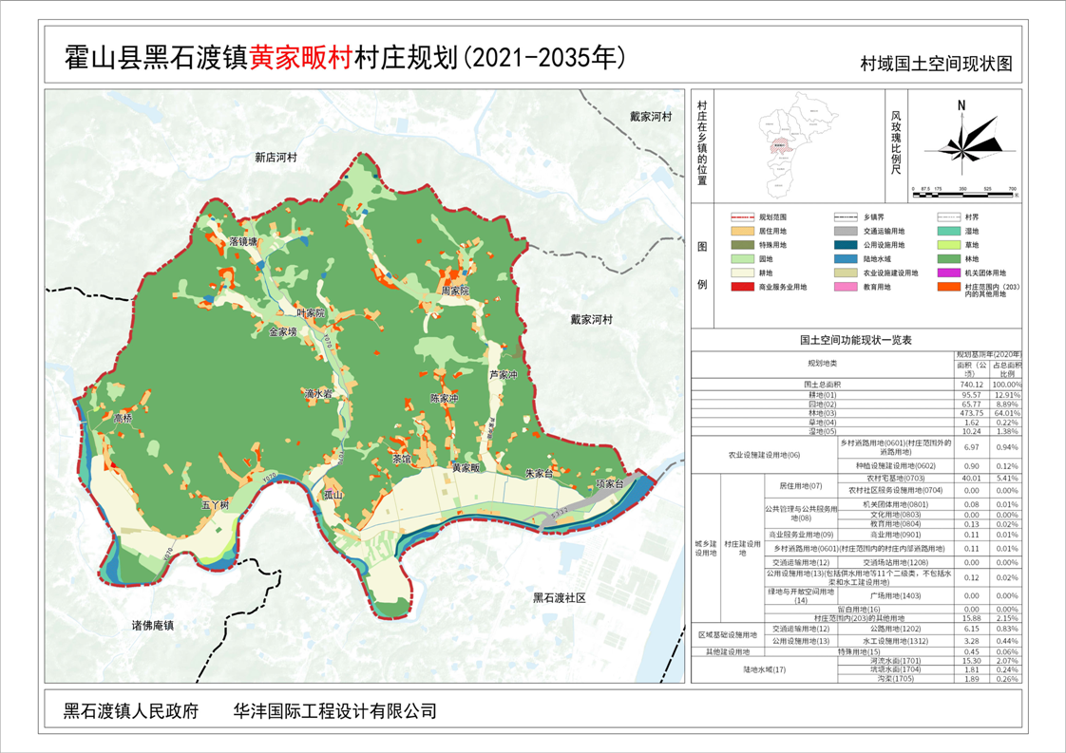The width and height of the screenshot is (1066, 753).
Task: Click the 乡镇界 boundary line symbol
Action: 850,217
